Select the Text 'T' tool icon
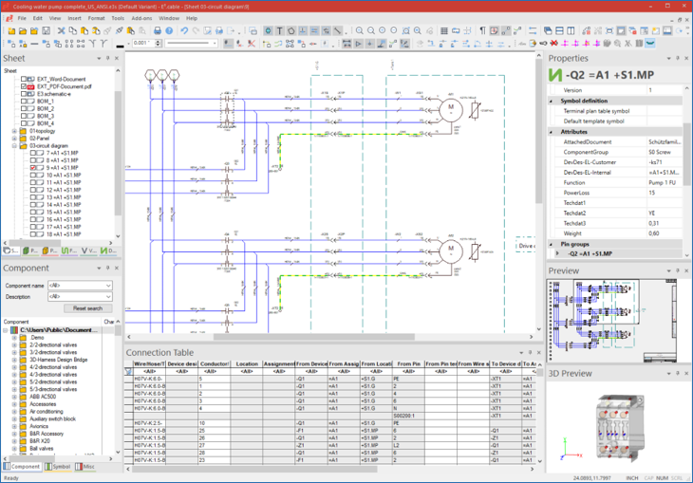The image size is (693, 483). [280, 30]
